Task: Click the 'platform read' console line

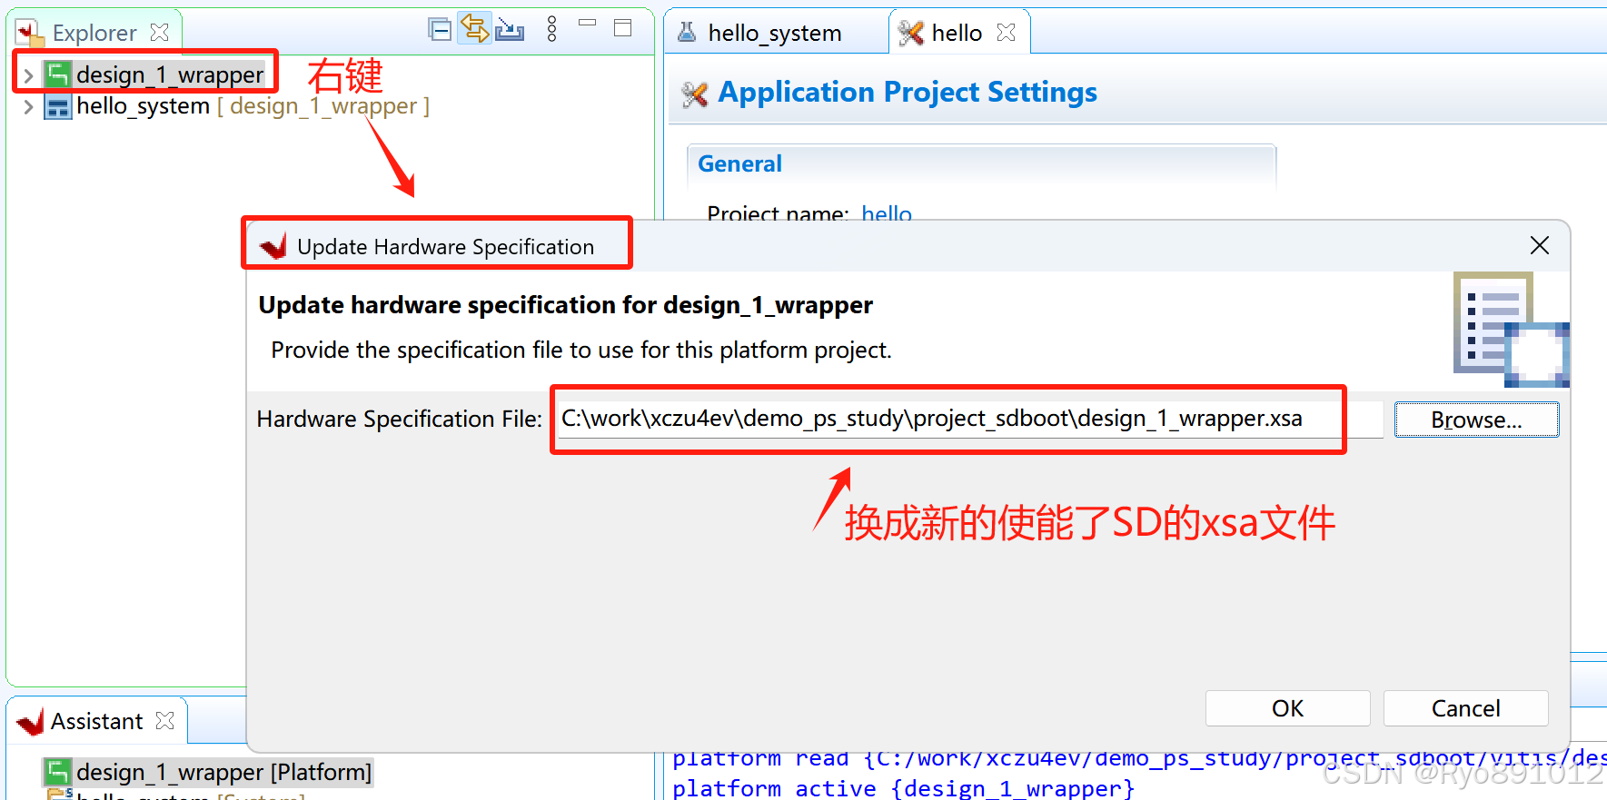Action: click(1139, 757)
